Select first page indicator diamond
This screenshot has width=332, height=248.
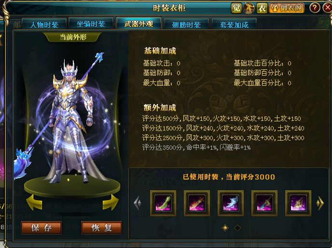click(x=225, y=228)
